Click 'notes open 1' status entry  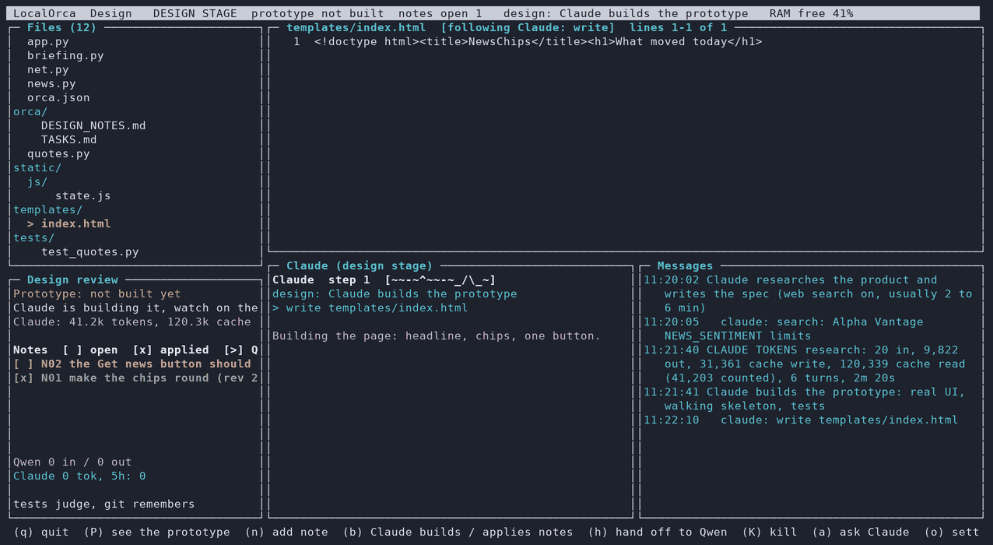440,13
